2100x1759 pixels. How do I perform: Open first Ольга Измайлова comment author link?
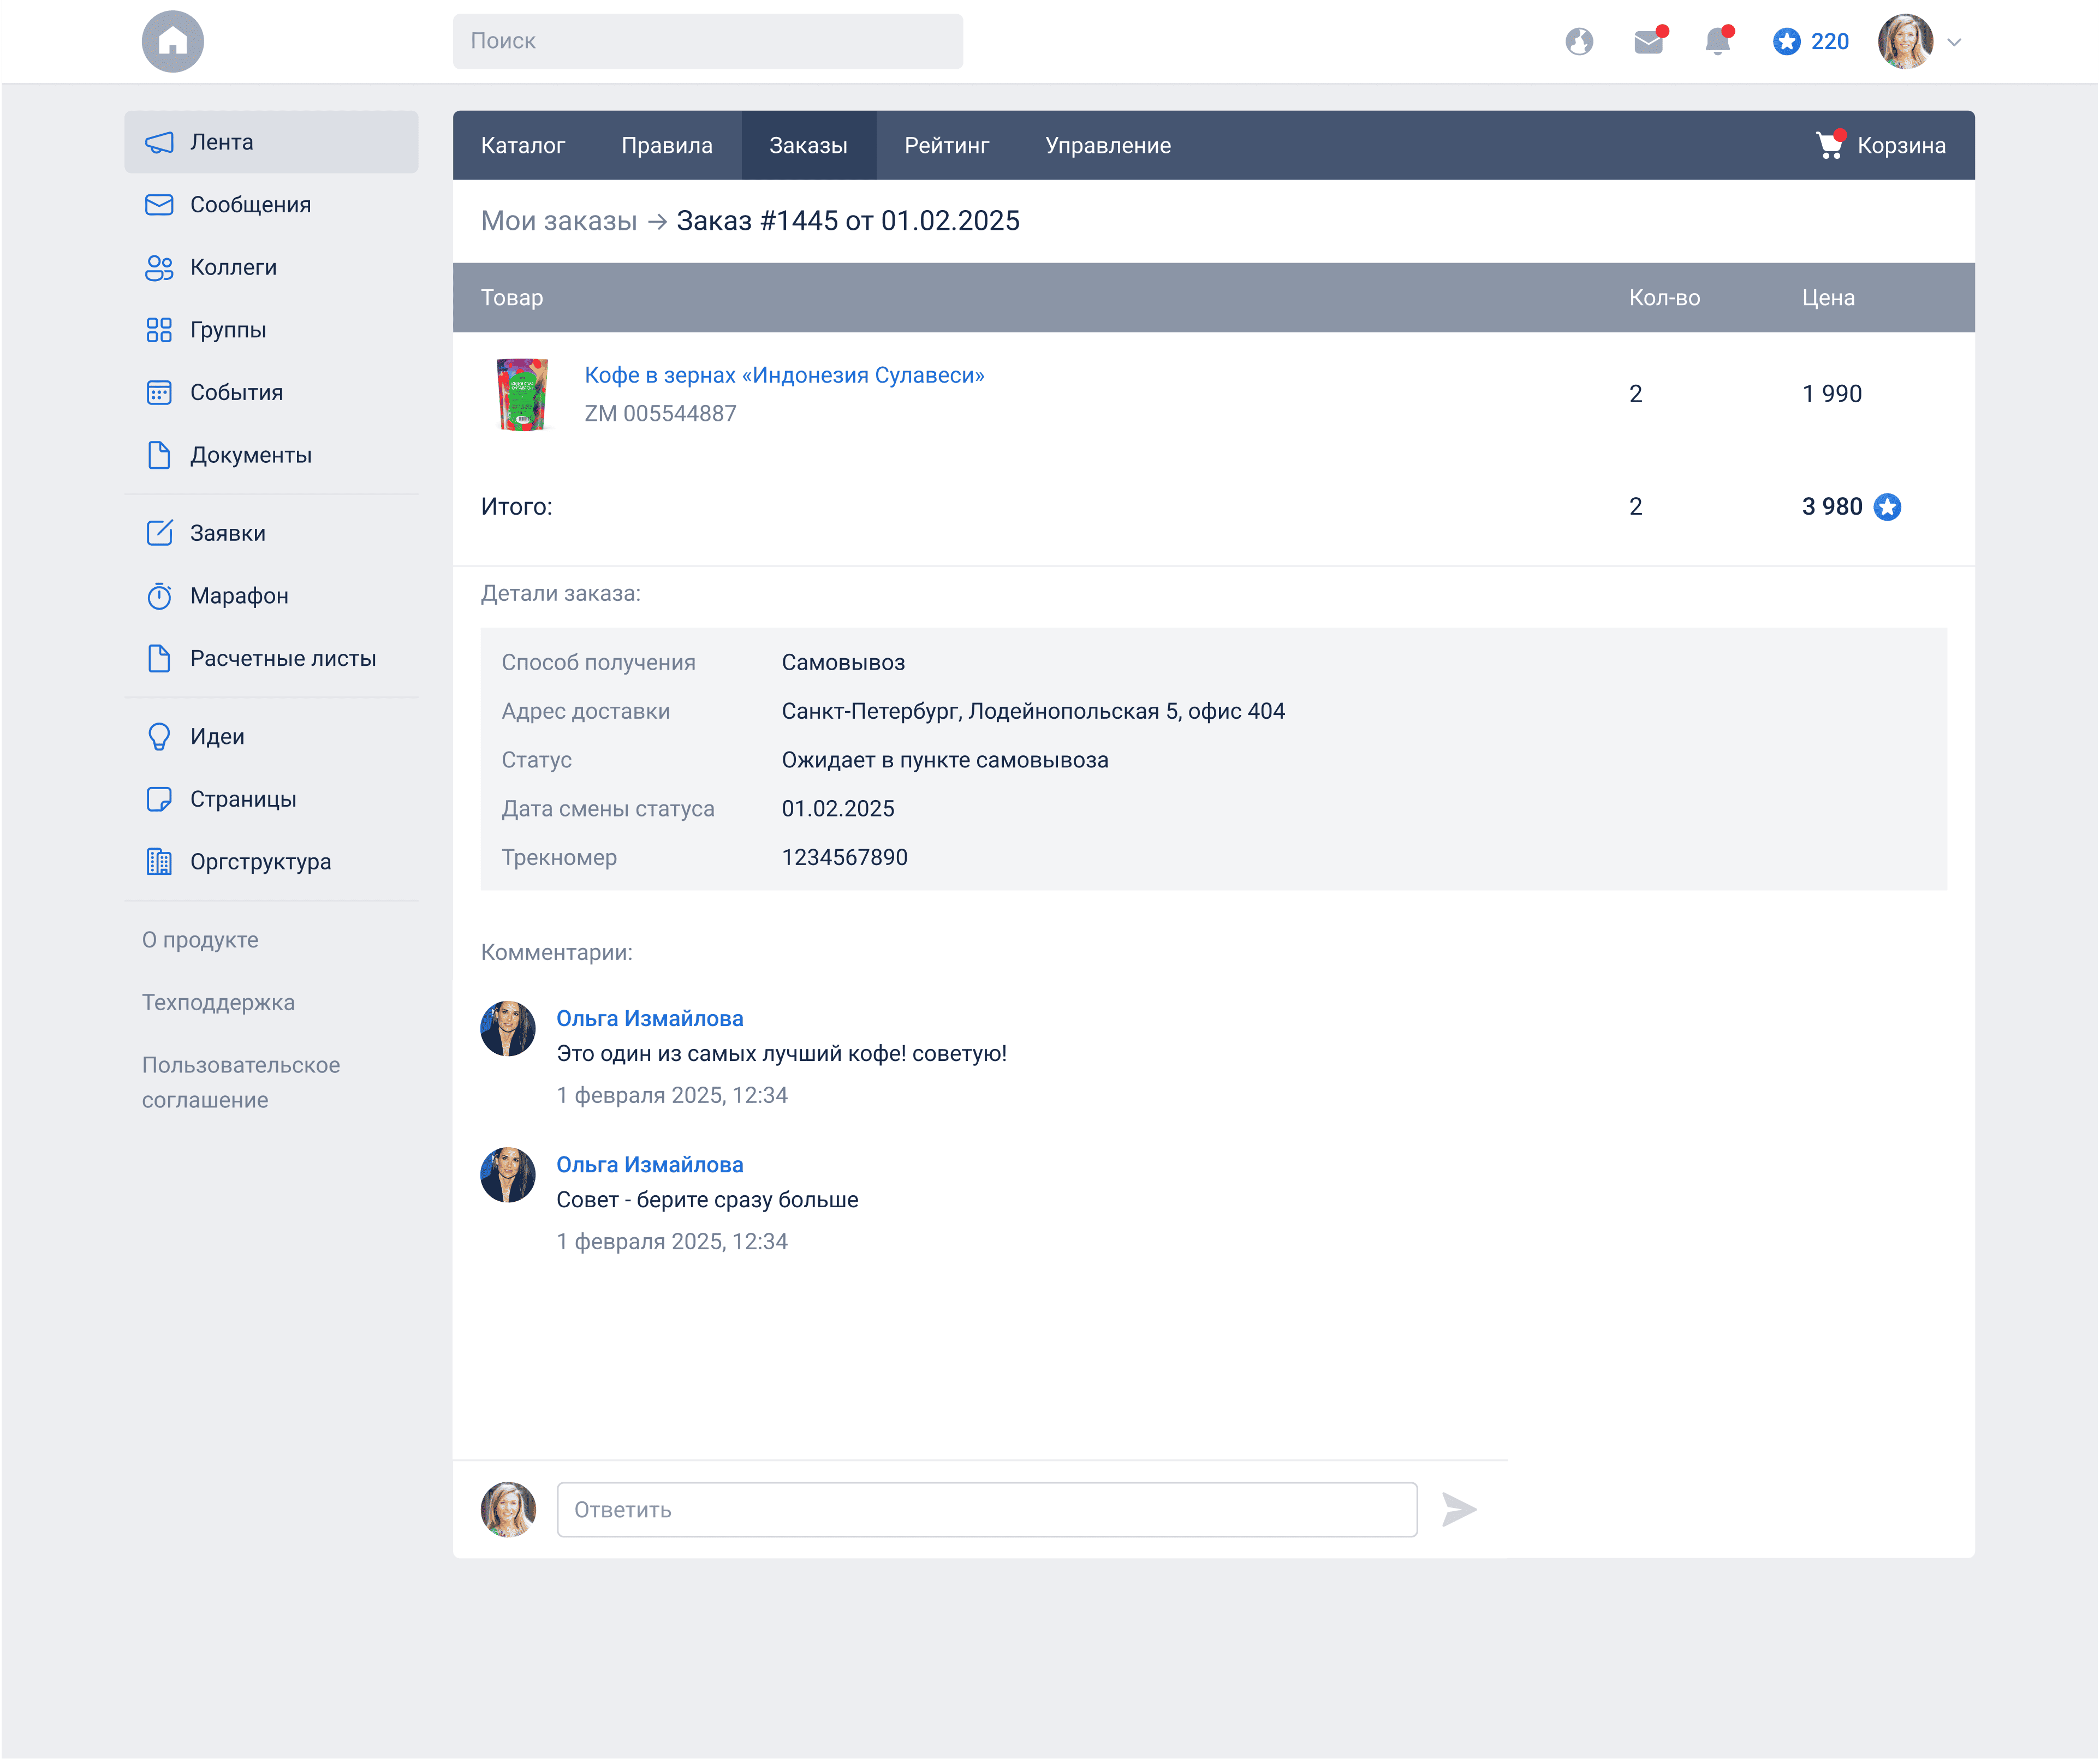[x=650, y=1018]
